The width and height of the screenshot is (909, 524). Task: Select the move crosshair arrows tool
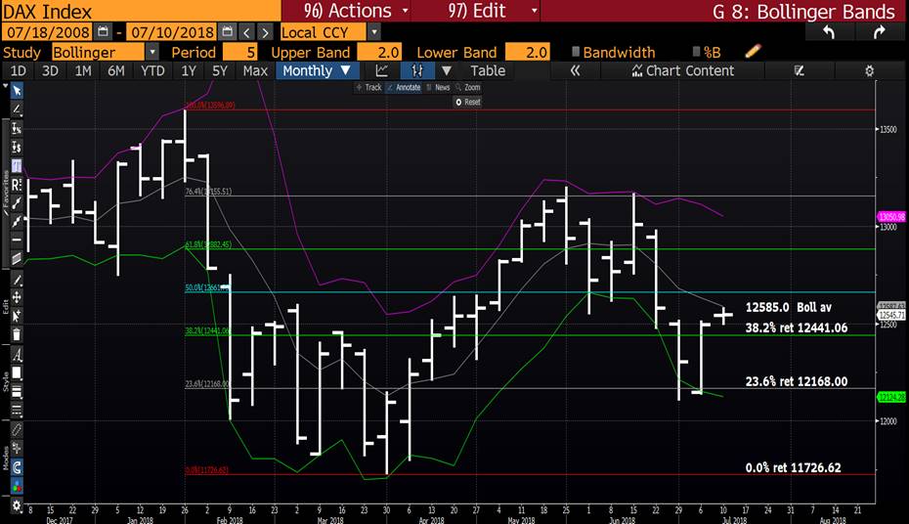click(x=17, y=297)
